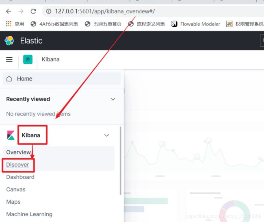The height and width of the screenshot is (222, 264).
Task: Click the Home icon in sidebar
Action: click(9, 78)
